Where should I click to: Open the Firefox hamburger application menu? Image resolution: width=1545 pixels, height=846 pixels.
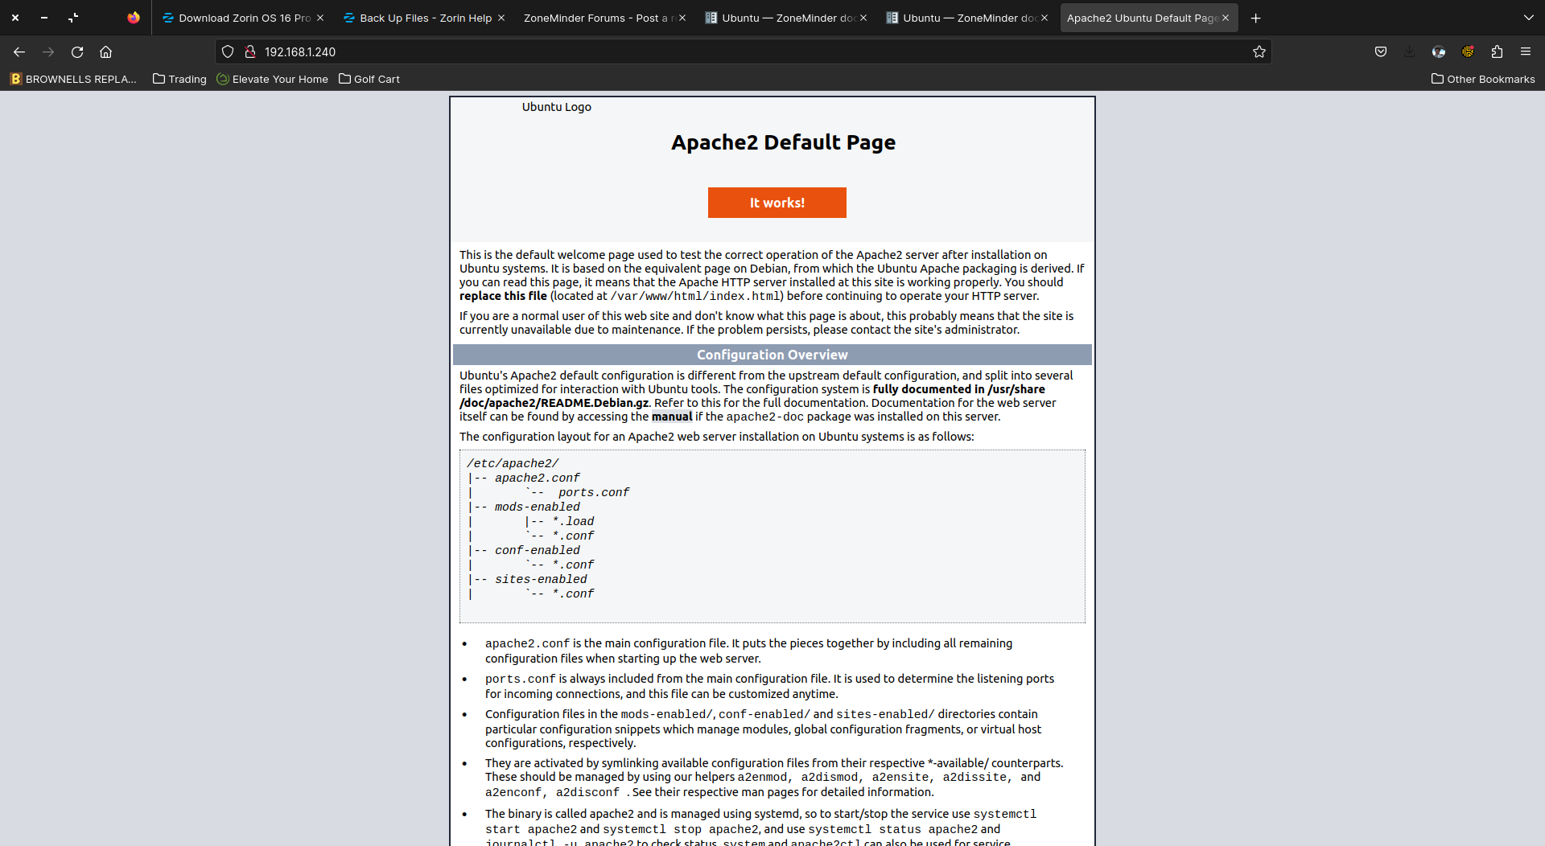tap(1526, 52)
